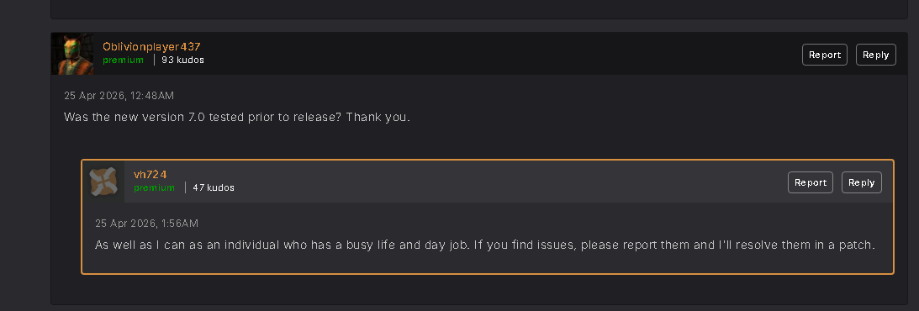
Task: Click the divider between premium and 47 kudos
Action: coord(185,187)
